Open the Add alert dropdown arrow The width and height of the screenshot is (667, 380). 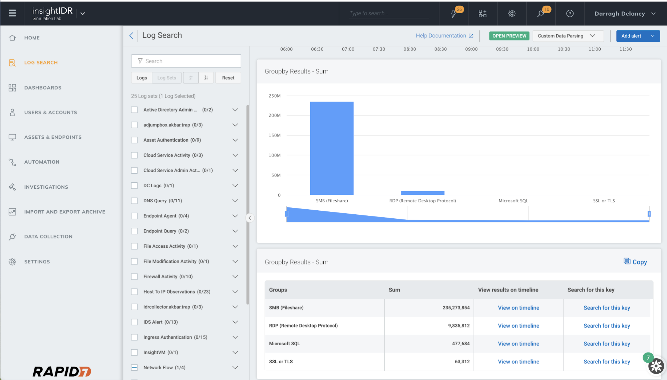tap(653, 36)
